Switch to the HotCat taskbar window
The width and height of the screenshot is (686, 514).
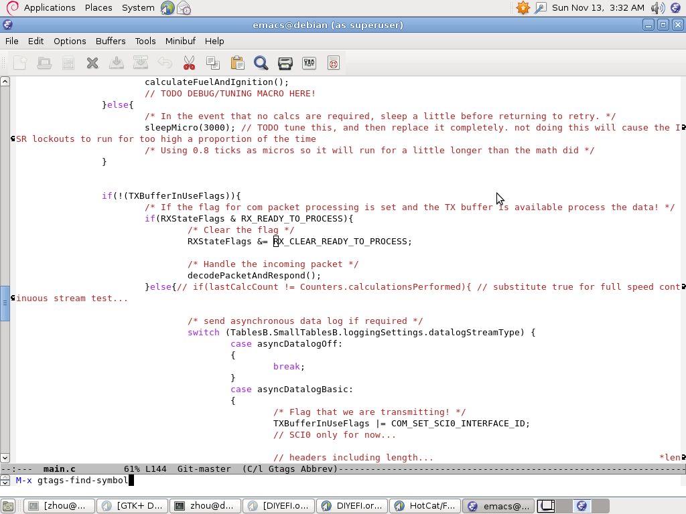[x=425, y=506]
